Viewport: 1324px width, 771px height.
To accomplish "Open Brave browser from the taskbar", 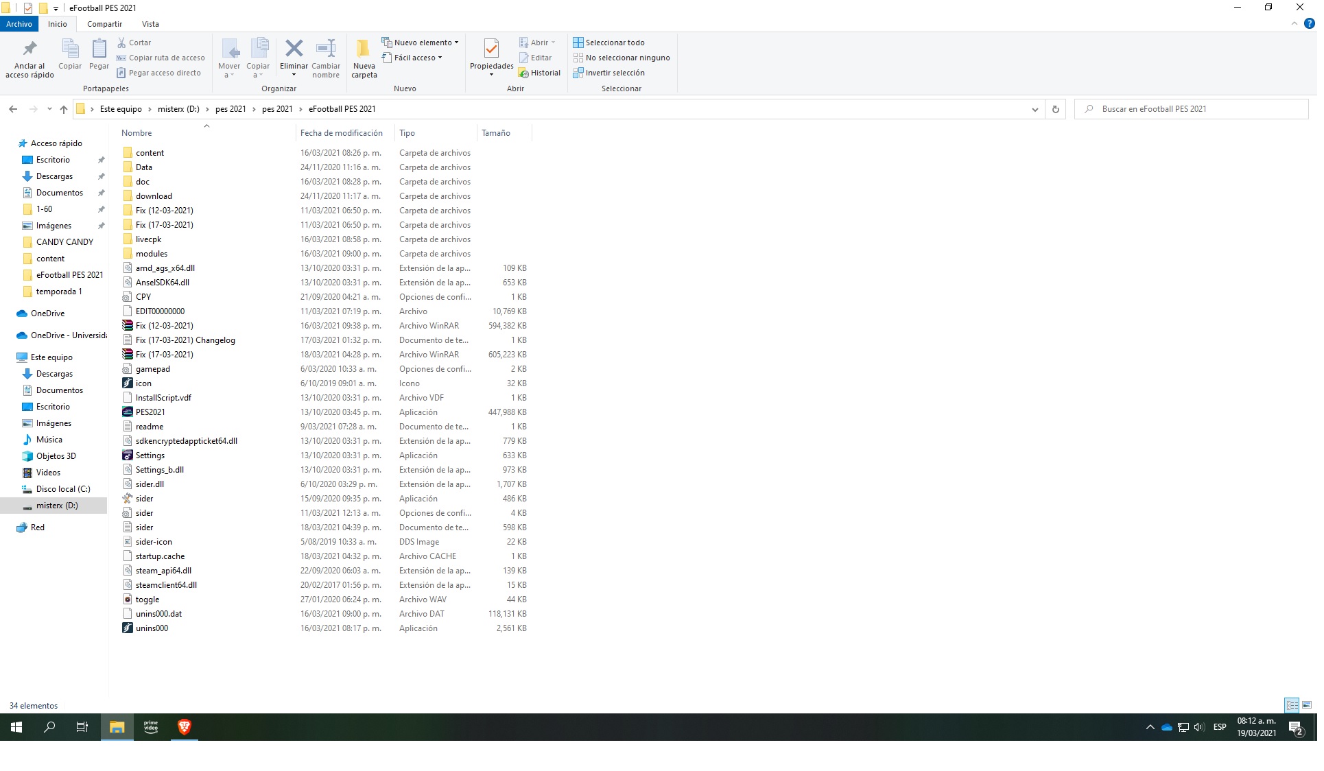I will pos(184,727).
